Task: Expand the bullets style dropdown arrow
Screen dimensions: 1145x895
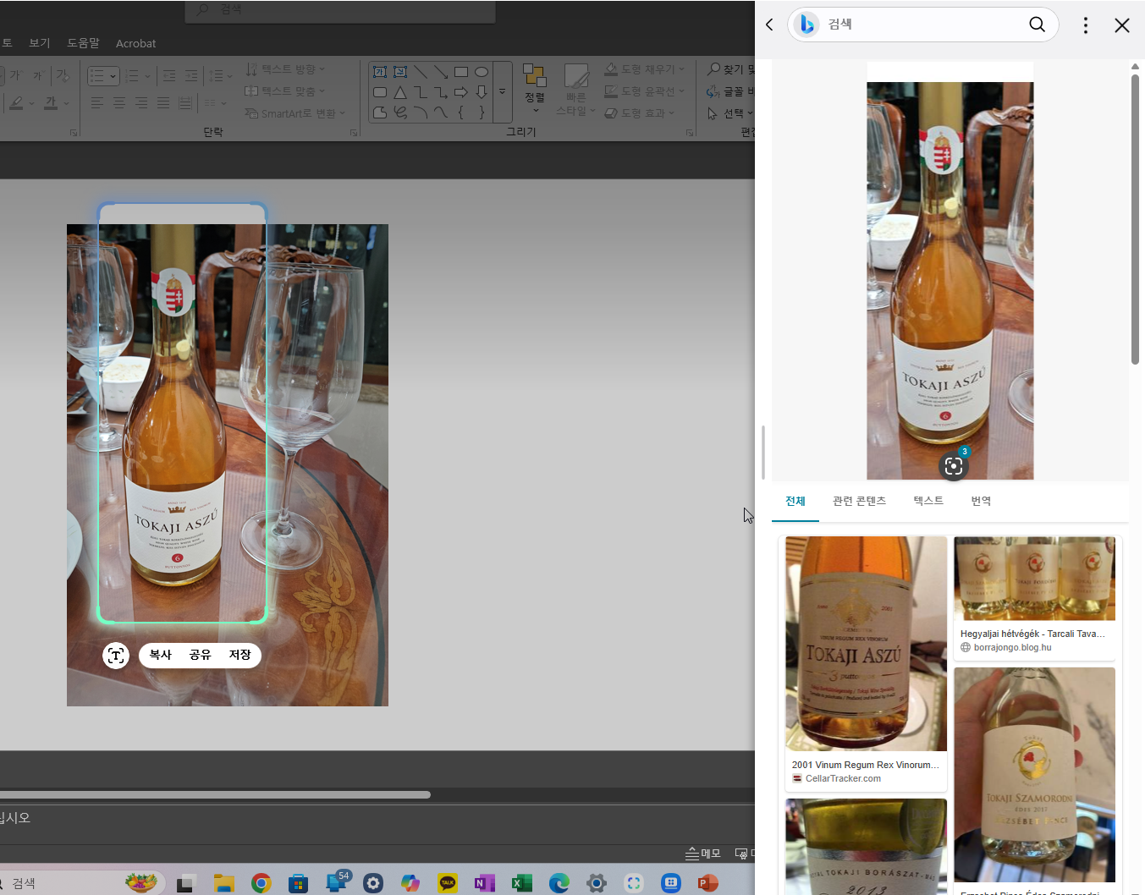Action: (x=113, y=76)
